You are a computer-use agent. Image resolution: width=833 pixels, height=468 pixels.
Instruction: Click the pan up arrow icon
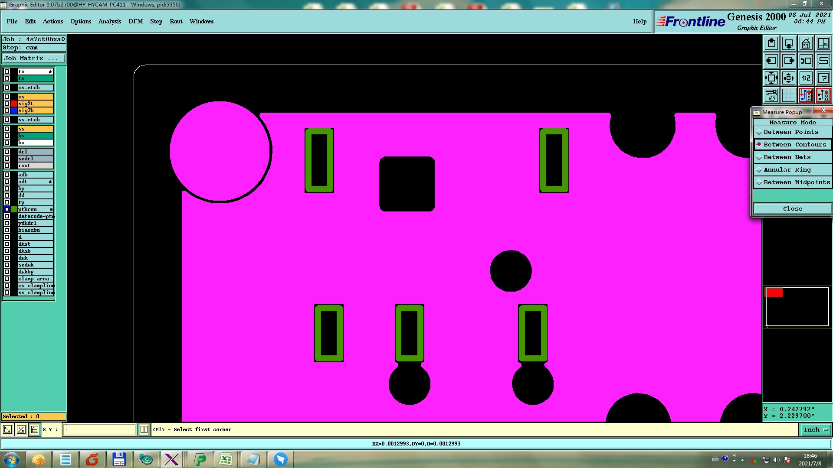(x=771, y=43)
